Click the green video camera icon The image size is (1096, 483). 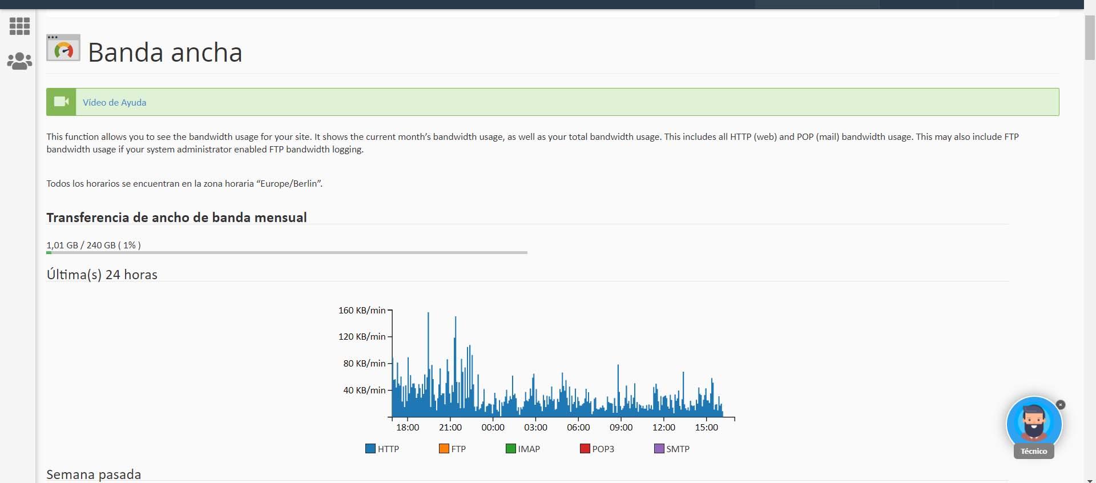(61, 102)
